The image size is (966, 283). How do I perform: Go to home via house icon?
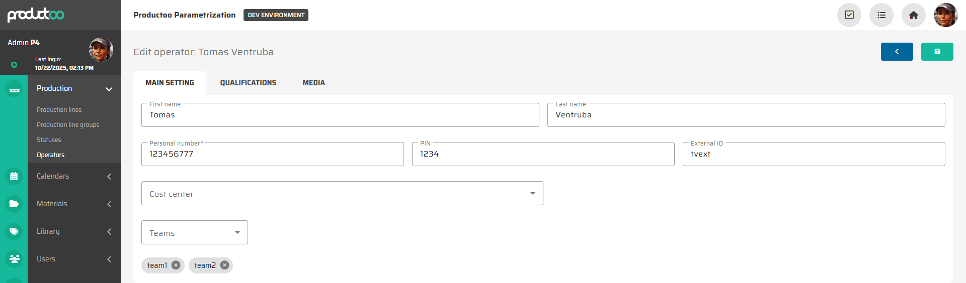pos(914,15)
